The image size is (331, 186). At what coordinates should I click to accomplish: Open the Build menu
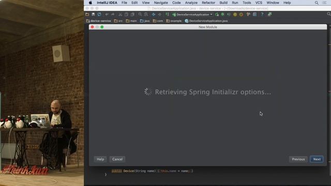223,3
